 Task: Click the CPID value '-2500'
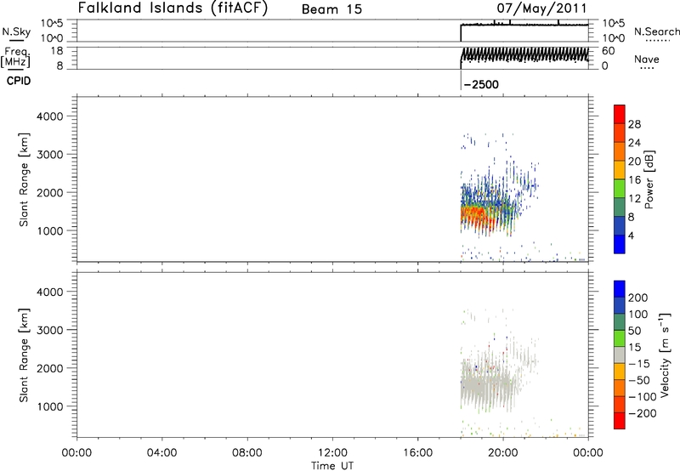(481, 84)
